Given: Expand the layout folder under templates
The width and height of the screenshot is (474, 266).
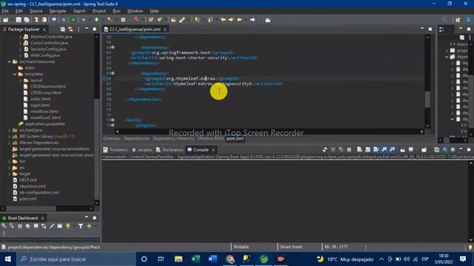Looking at the screenshot, I should 20,81.
